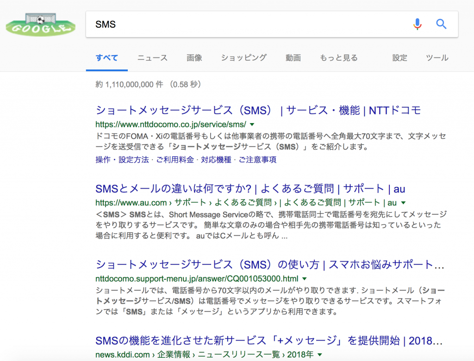Click the news.kddi.com breadcrumb URL

[205, 355]
